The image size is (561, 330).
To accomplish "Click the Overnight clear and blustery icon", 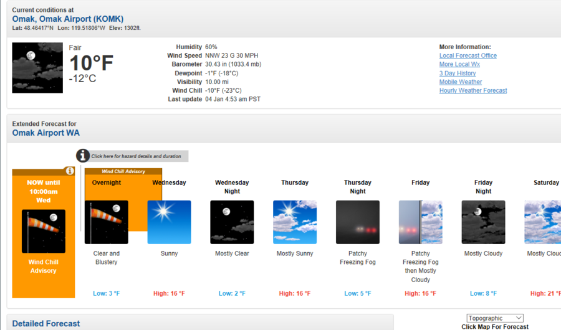I will (106, 222).
